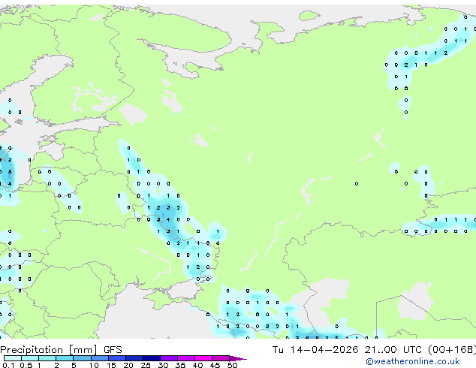Click the '0.5' legend scale label

click(x=26, y=365)
